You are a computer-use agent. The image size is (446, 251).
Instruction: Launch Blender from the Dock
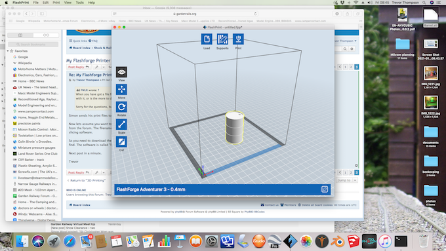tap(338, 241)
